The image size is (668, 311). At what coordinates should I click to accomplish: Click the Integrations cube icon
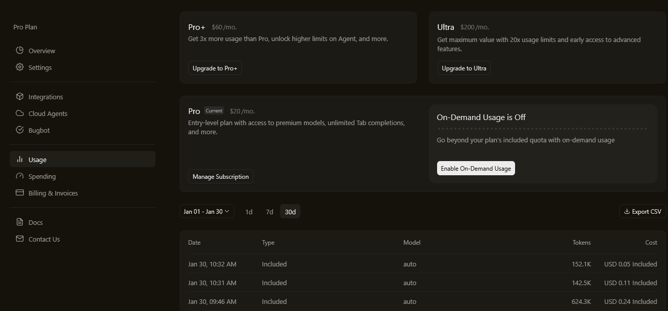(x=20, y=97)
